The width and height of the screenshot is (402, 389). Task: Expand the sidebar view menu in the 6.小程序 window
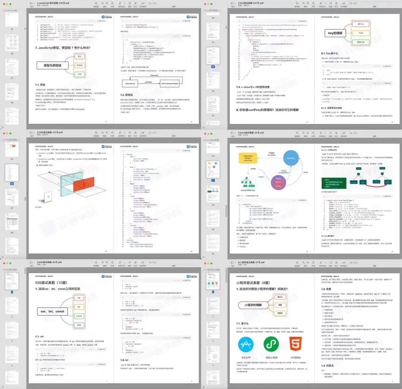pyautogui.click(x=235, y=262)
